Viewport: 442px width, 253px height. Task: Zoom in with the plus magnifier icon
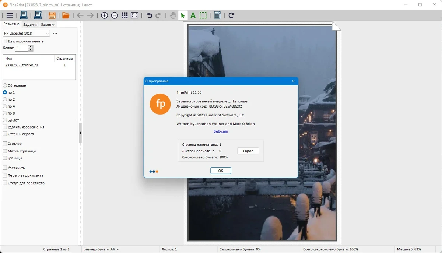(x=104, y=15)
